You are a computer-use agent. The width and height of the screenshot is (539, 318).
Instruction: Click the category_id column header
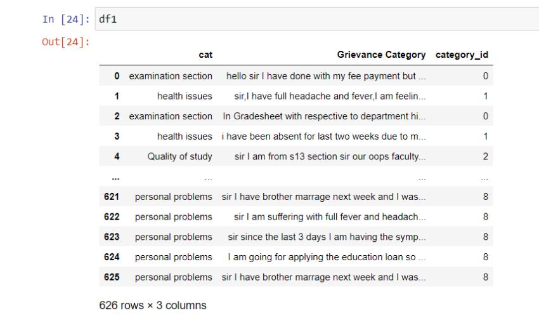462,55
